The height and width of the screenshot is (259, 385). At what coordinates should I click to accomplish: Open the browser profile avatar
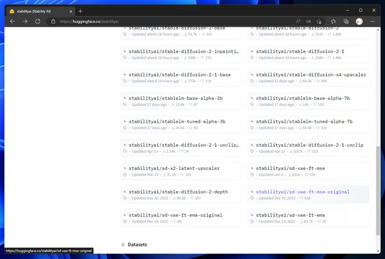coord(359,22)
